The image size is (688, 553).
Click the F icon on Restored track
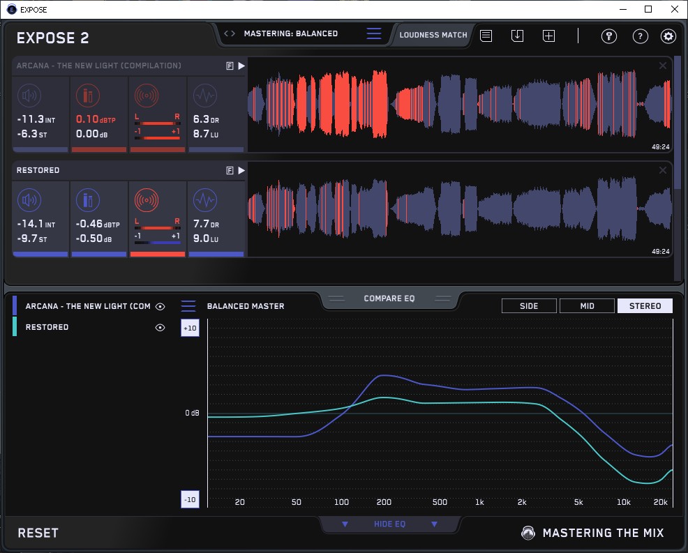[230, 170]
